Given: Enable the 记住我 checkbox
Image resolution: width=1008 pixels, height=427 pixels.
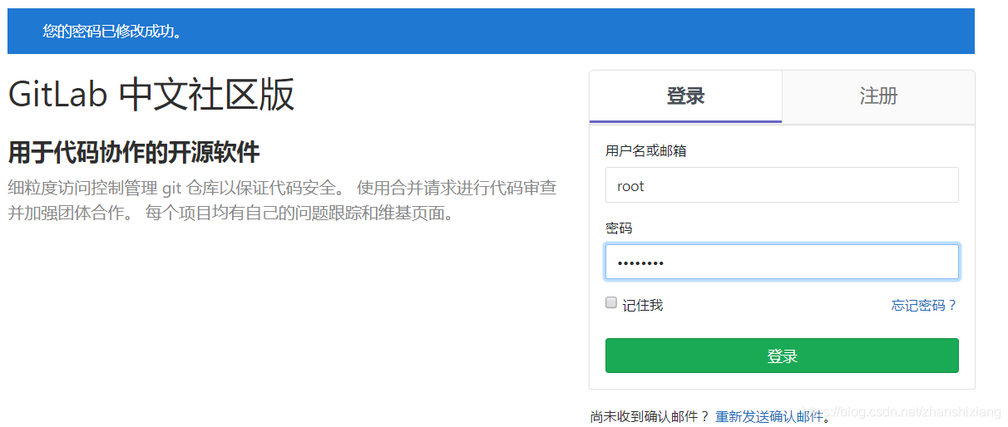Looking at the screenshot, I should tap(611, 303).
